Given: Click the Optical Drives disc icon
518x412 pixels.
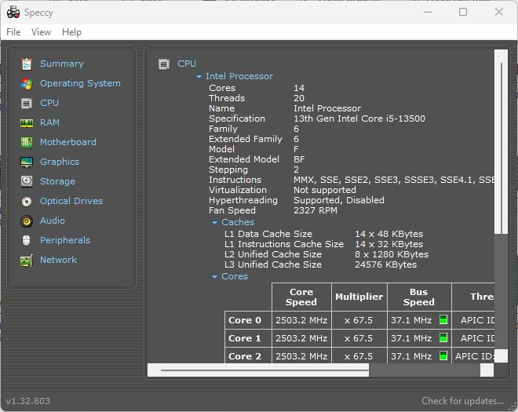Looking at the screenshot, I should 27,202.
